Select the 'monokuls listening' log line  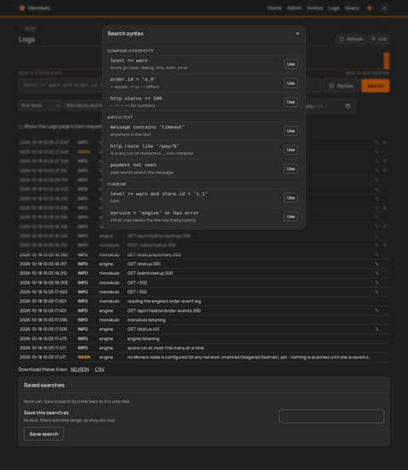click(x=203, y=320)
